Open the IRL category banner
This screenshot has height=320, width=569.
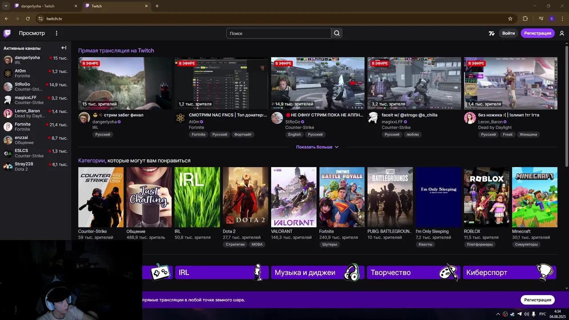click(x=222, y=272)
